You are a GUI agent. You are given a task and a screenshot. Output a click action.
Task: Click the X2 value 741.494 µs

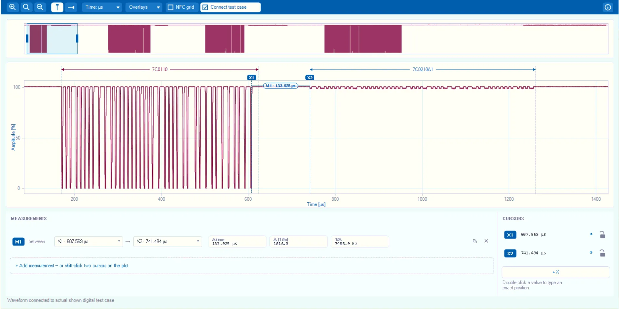(x=533, y=253)
